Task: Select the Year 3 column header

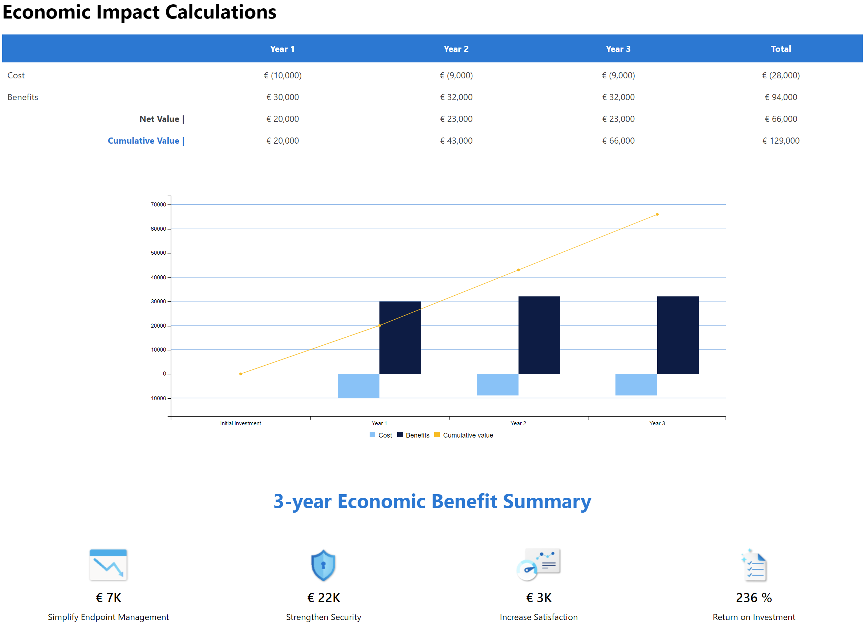Action: pos(618,49)
